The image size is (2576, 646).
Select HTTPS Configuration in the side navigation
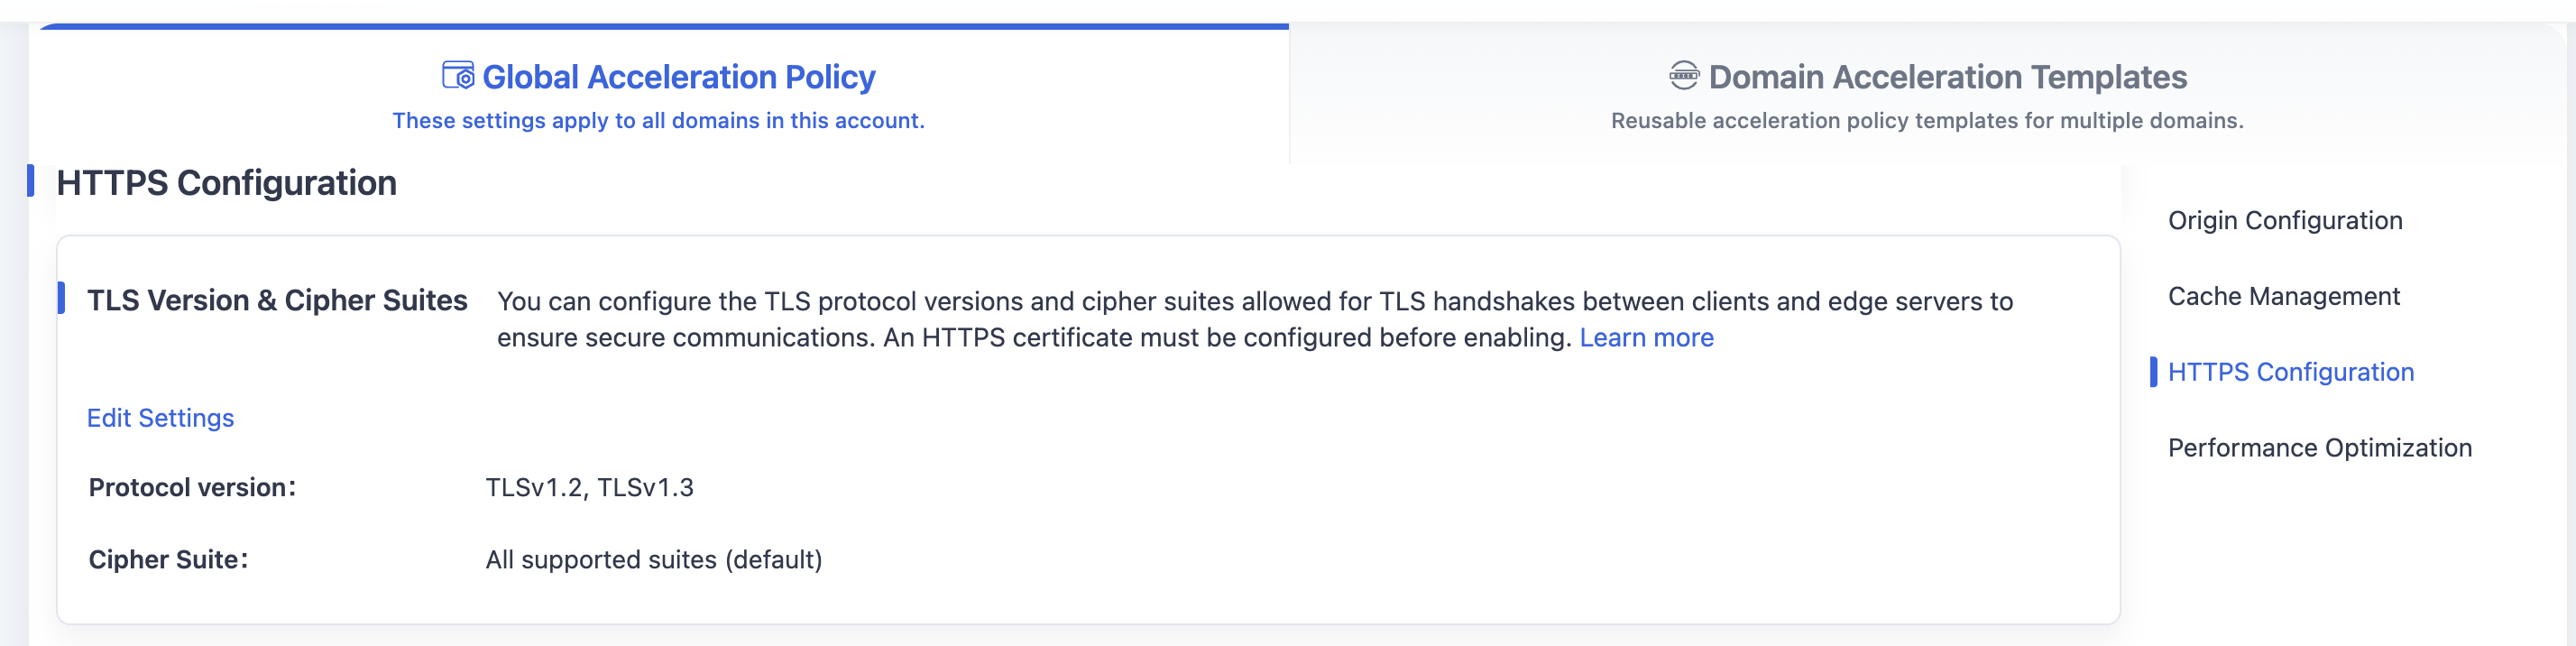point(2290,372)
